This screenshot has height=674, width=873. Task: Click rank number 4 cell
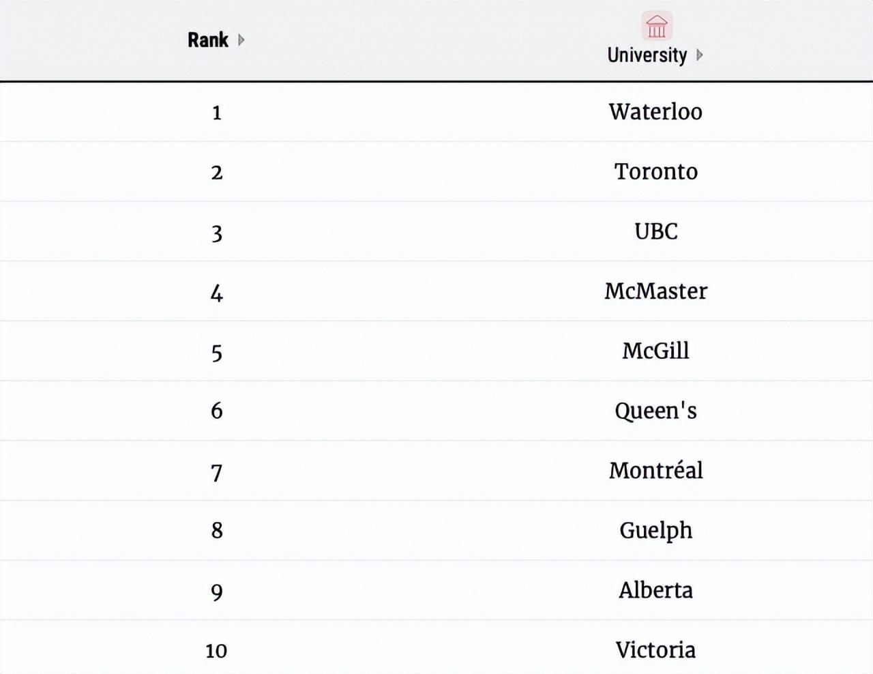click(217, 293)
